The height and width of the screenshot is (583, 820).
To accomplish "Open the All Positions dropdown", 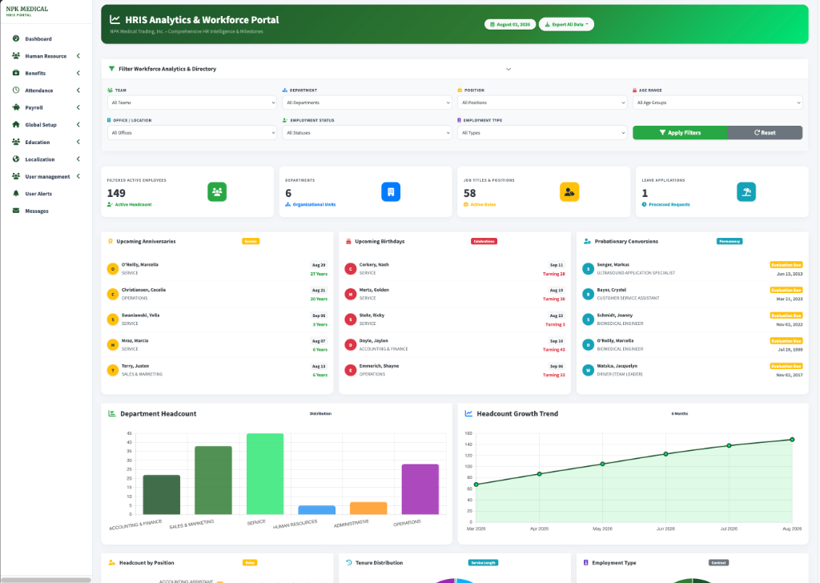I will click(542, 103).
